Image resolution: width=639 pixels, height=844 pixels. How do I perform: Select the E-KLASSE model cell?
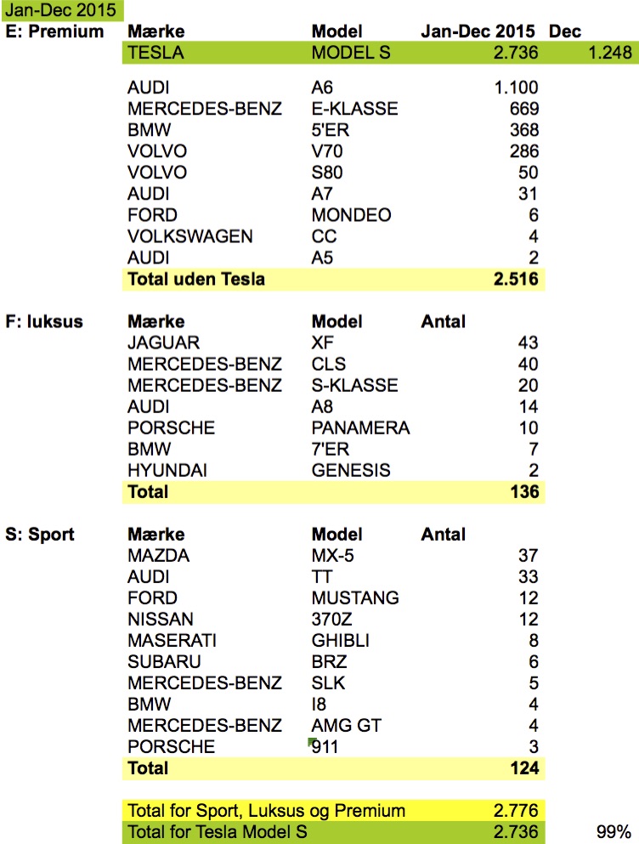(x=354, y=109)
